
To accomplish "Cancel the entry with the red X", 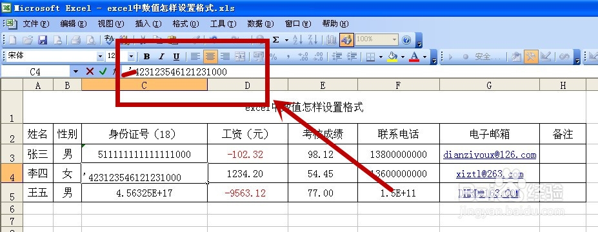I will 90,72.
